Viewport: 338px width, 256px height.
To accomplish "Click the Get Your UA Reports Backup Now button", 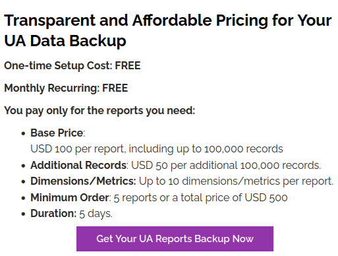I will pyautogui.click(x=175, y=239).
